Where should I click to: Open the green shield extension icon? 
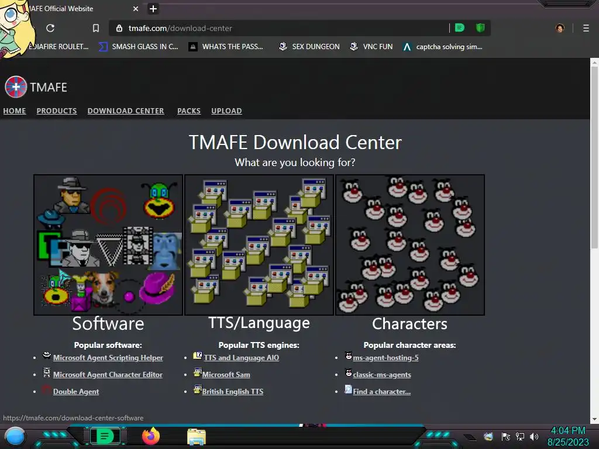(480, 28)
